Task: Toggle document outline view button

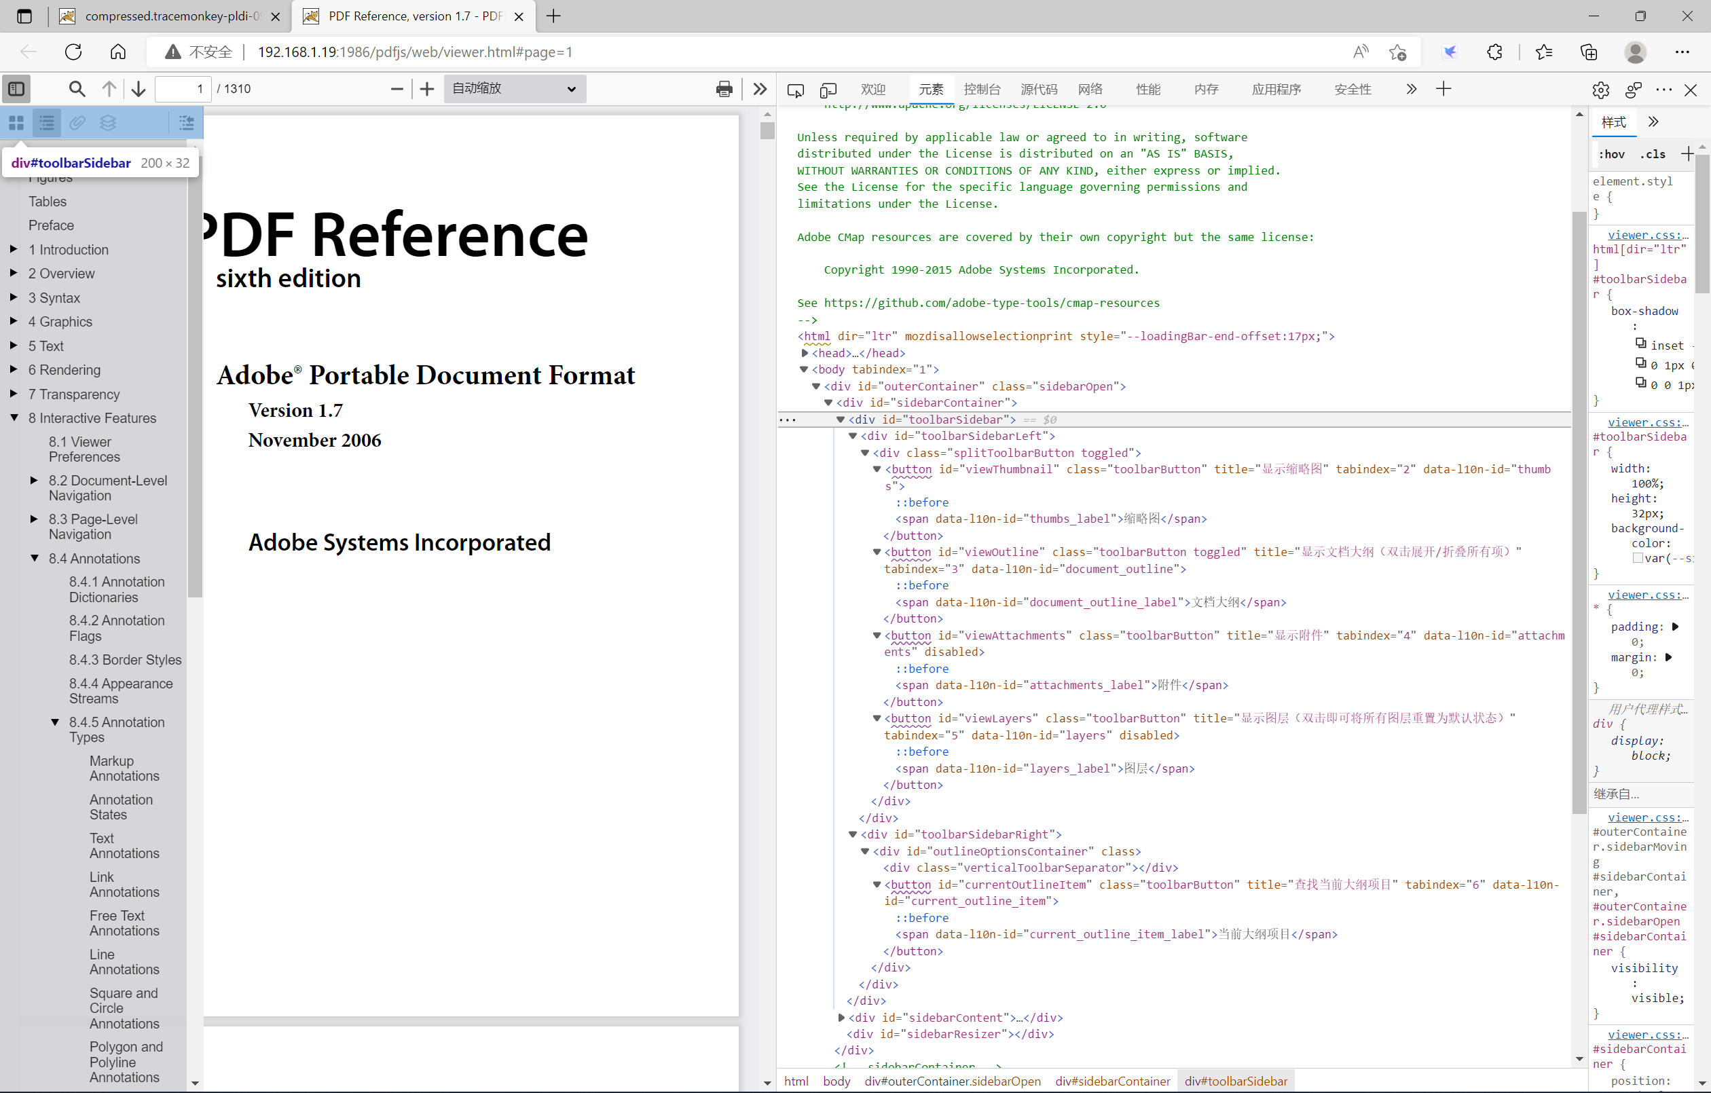Action: point(47,123)
